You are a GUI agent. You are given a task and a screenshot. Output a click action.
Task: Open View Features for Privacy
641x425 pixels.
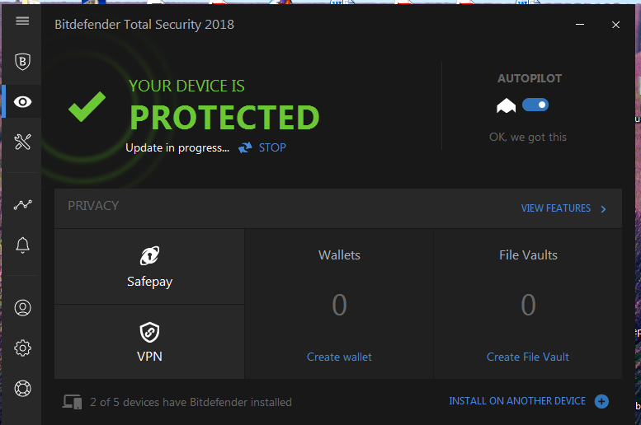tap(555, 208)
